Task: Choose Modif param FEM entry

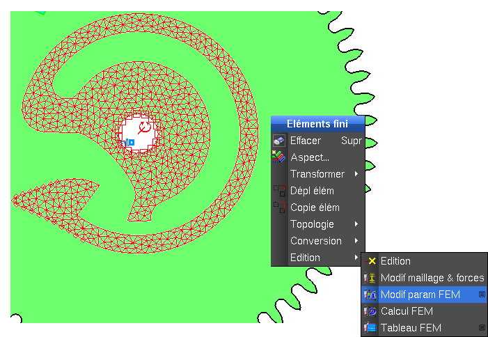Action: (424, 295)
